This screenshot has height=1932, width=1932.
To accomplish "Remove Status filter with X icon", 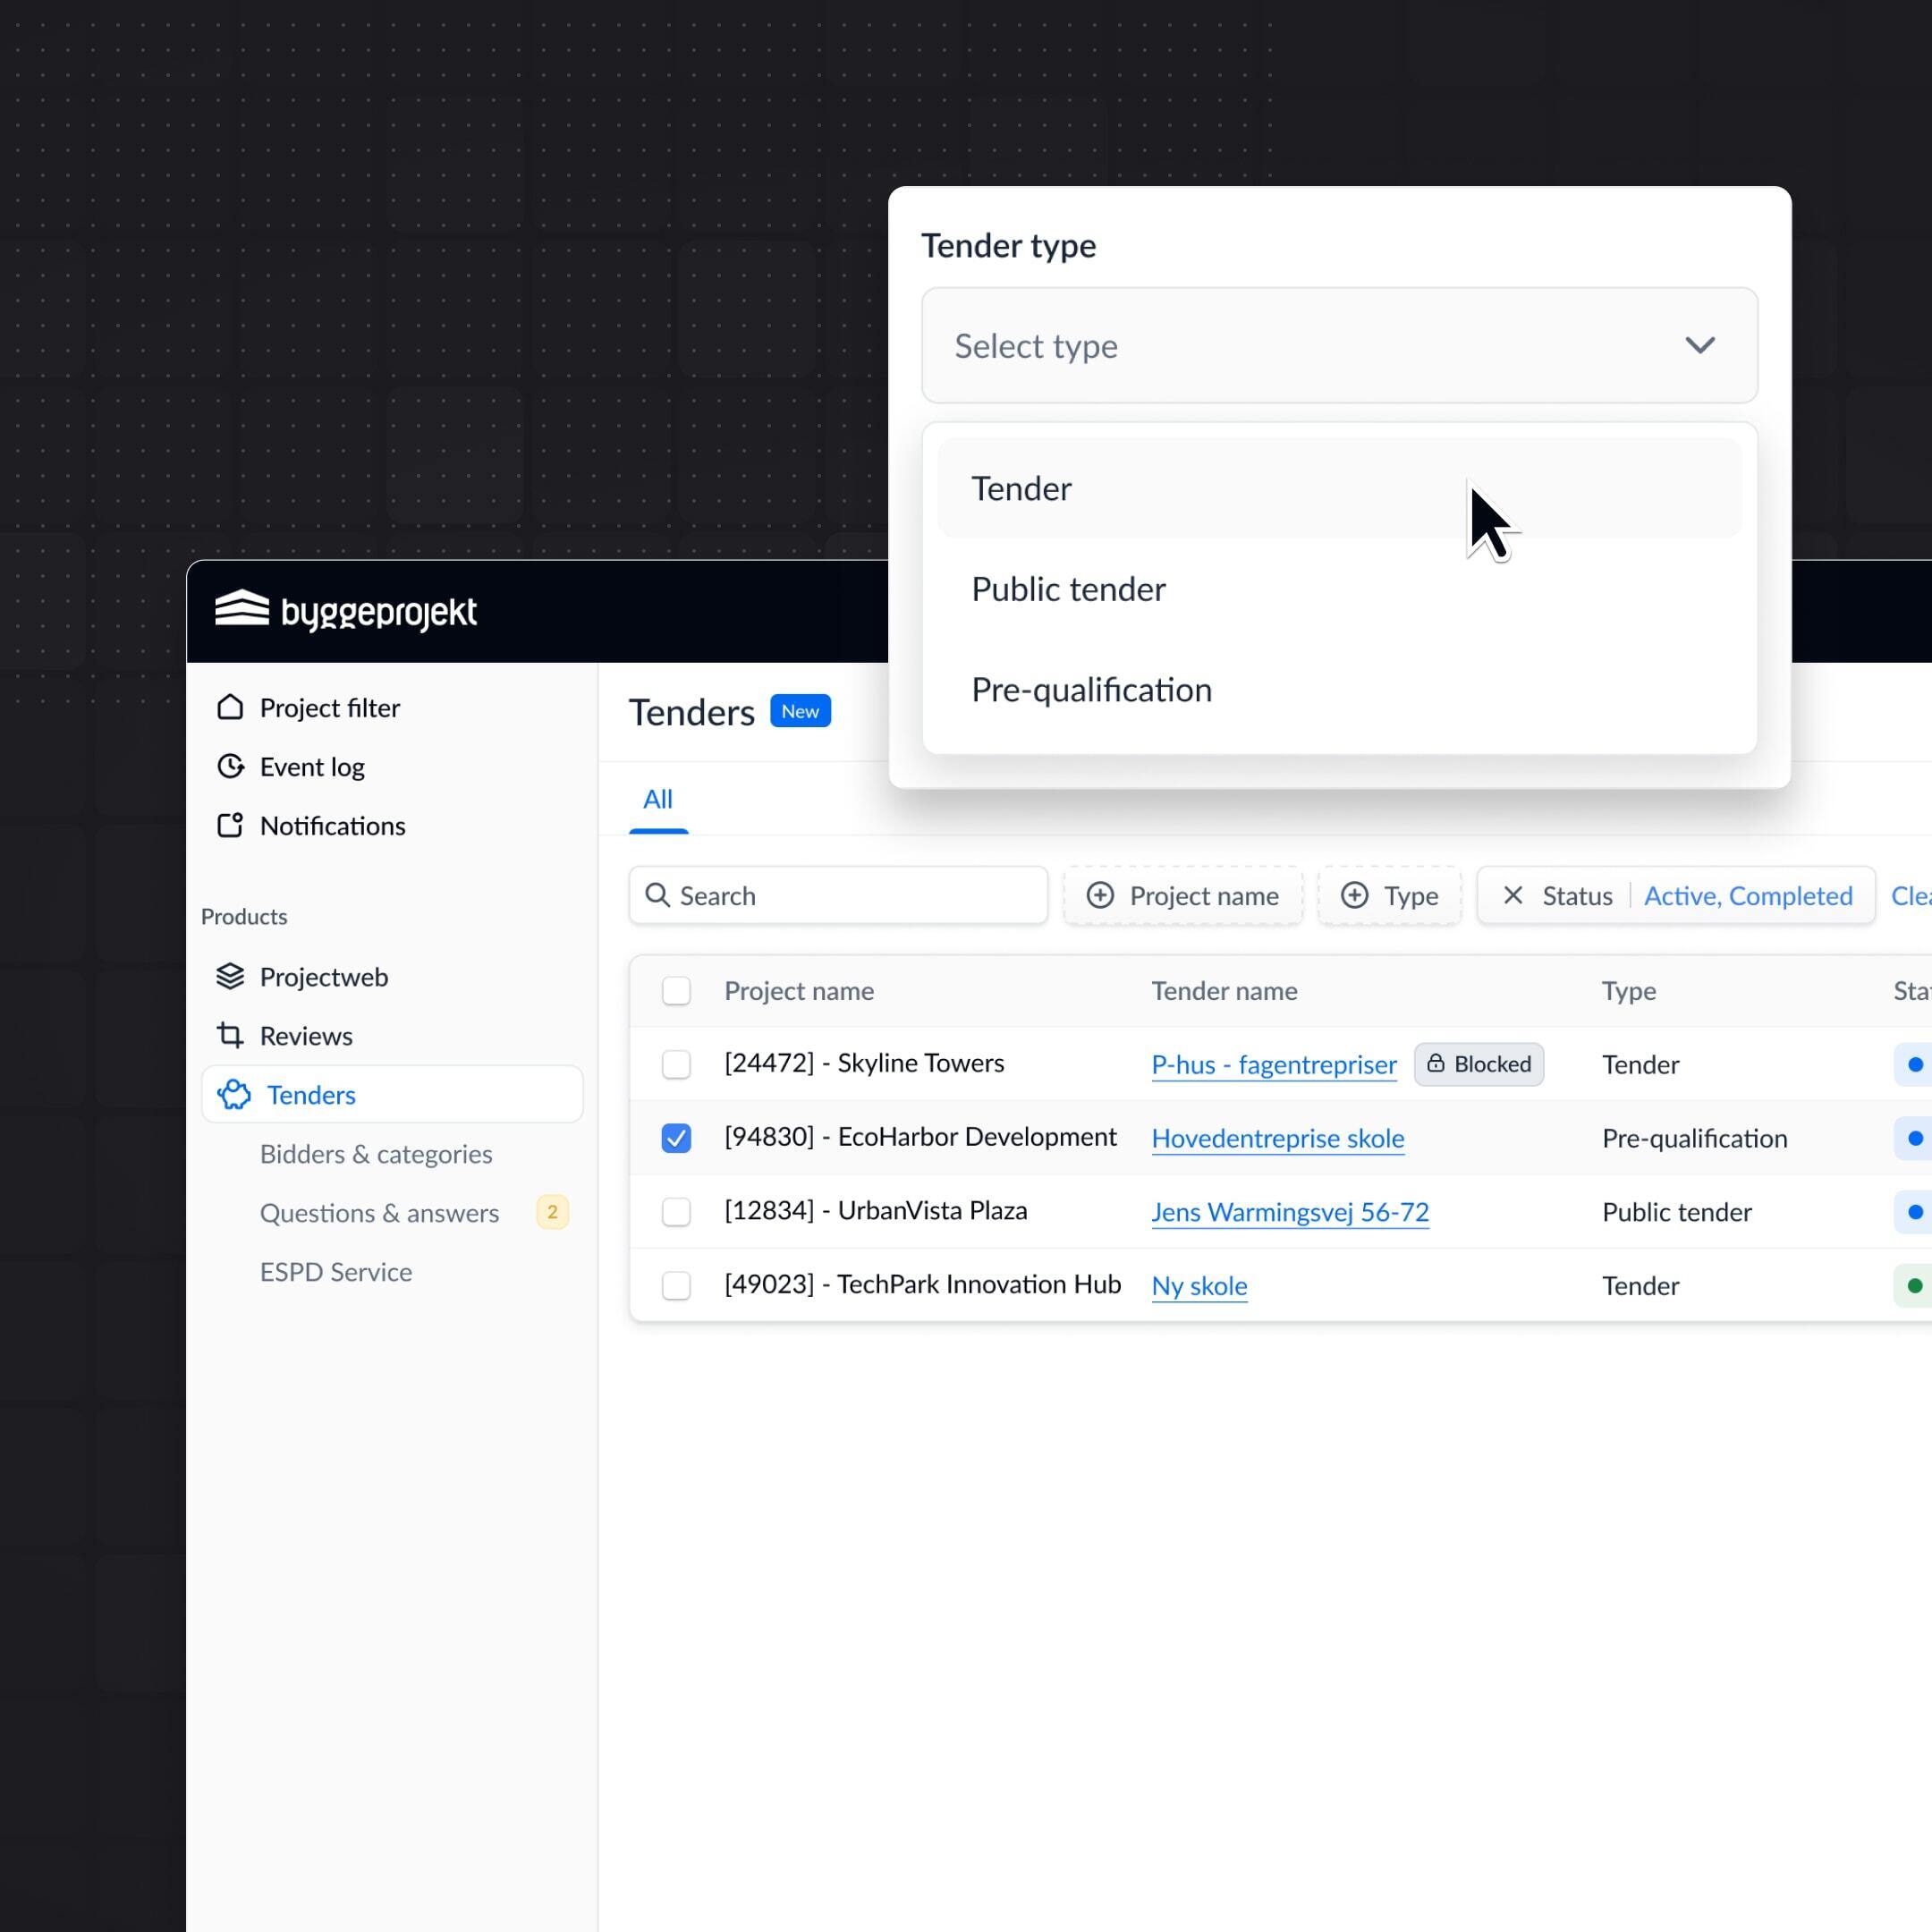I will (x=1513, y=895).
